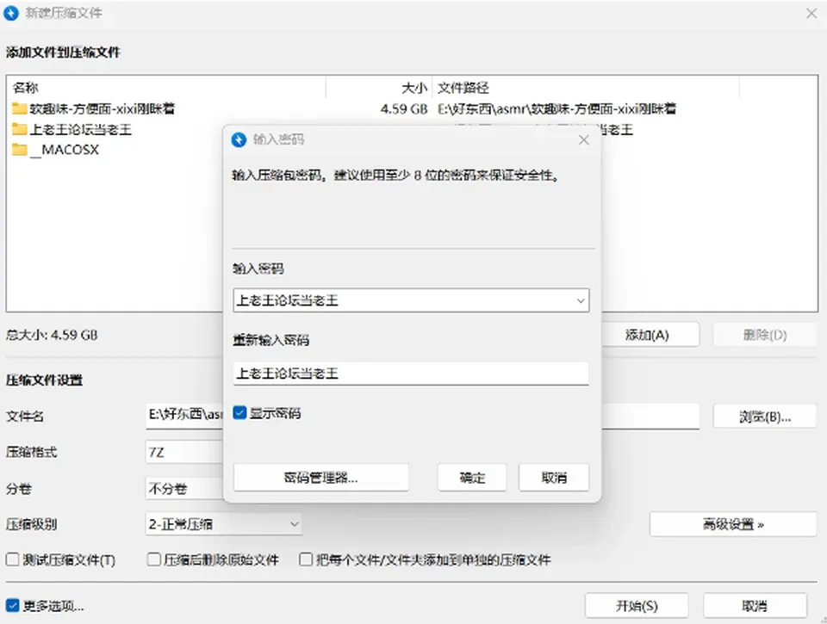This screenshot has width=827, height=624.
Task: Click the folder icon beside 软趣味-方便面-xixi刚眯着
Action: click(20, 109)
